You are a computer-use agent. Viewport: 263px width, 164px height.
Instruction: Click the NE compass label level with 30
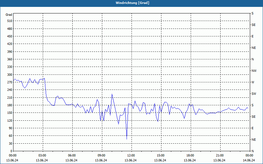pyautogui.click(x=253, y=140)
